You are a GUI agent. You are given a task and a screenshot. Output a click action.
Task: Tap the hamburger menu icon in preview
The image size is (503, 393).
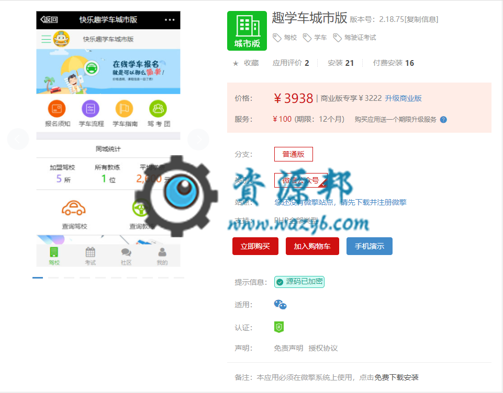pyautogui.click(x=46, y=39)
